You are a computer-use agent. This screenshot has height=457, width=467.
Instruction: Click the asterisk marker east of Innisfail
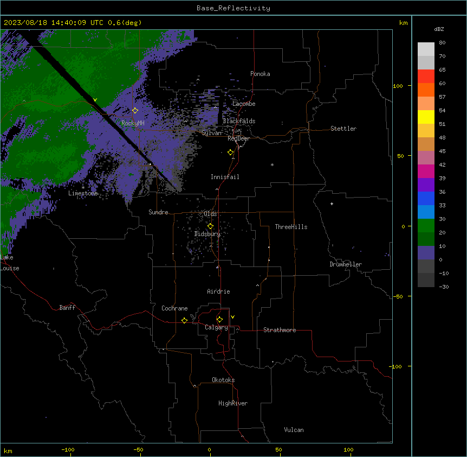(x=272, y=164)
